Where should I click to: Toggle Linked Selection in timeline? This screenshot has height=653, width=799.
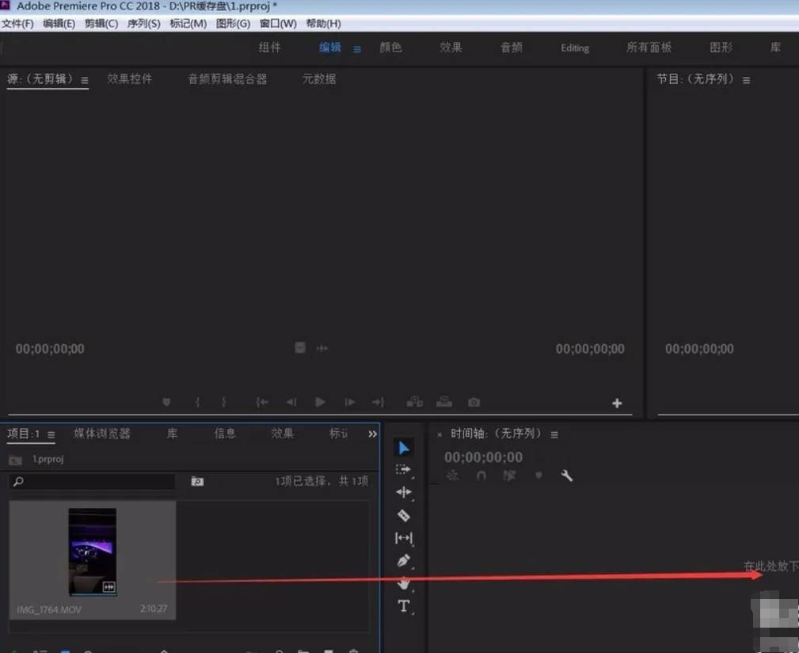pos(509,475)
